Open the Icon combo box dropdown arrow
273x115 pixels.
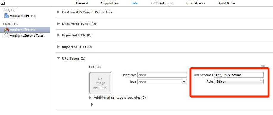184,82
